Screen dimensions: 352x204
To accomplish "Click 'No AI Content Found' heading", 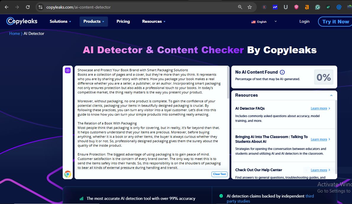I will [256, 72].
